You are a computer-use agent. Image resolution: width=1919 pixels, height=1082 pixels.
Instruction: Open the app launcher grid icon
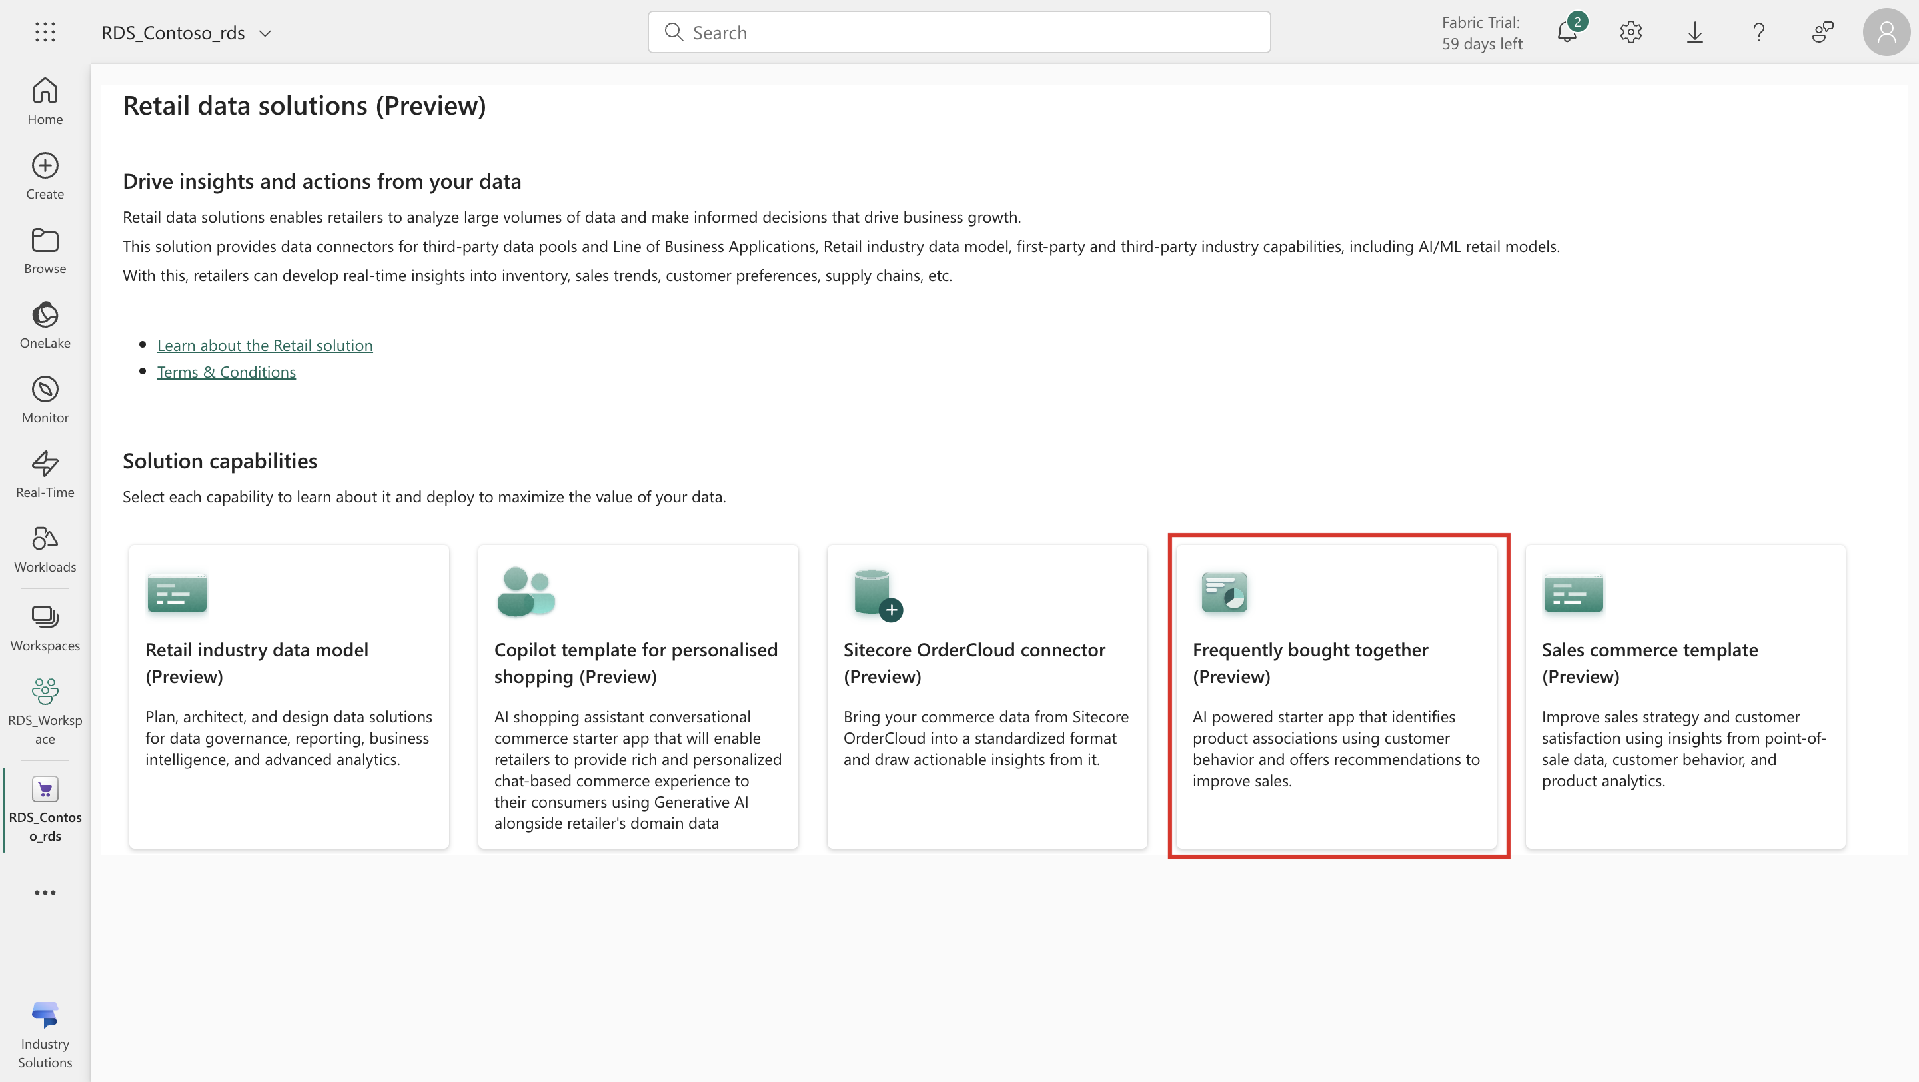(x=45, y=32)
